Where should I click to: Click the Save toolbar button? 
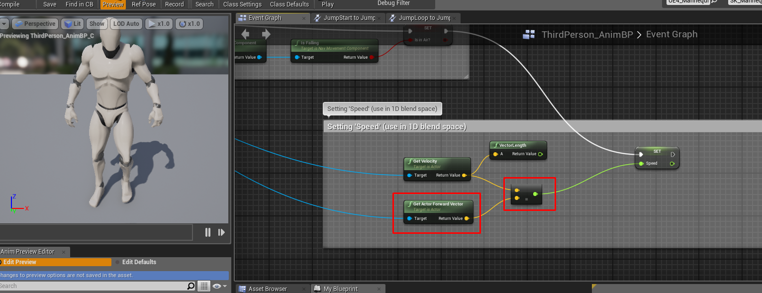click(50, 4)
